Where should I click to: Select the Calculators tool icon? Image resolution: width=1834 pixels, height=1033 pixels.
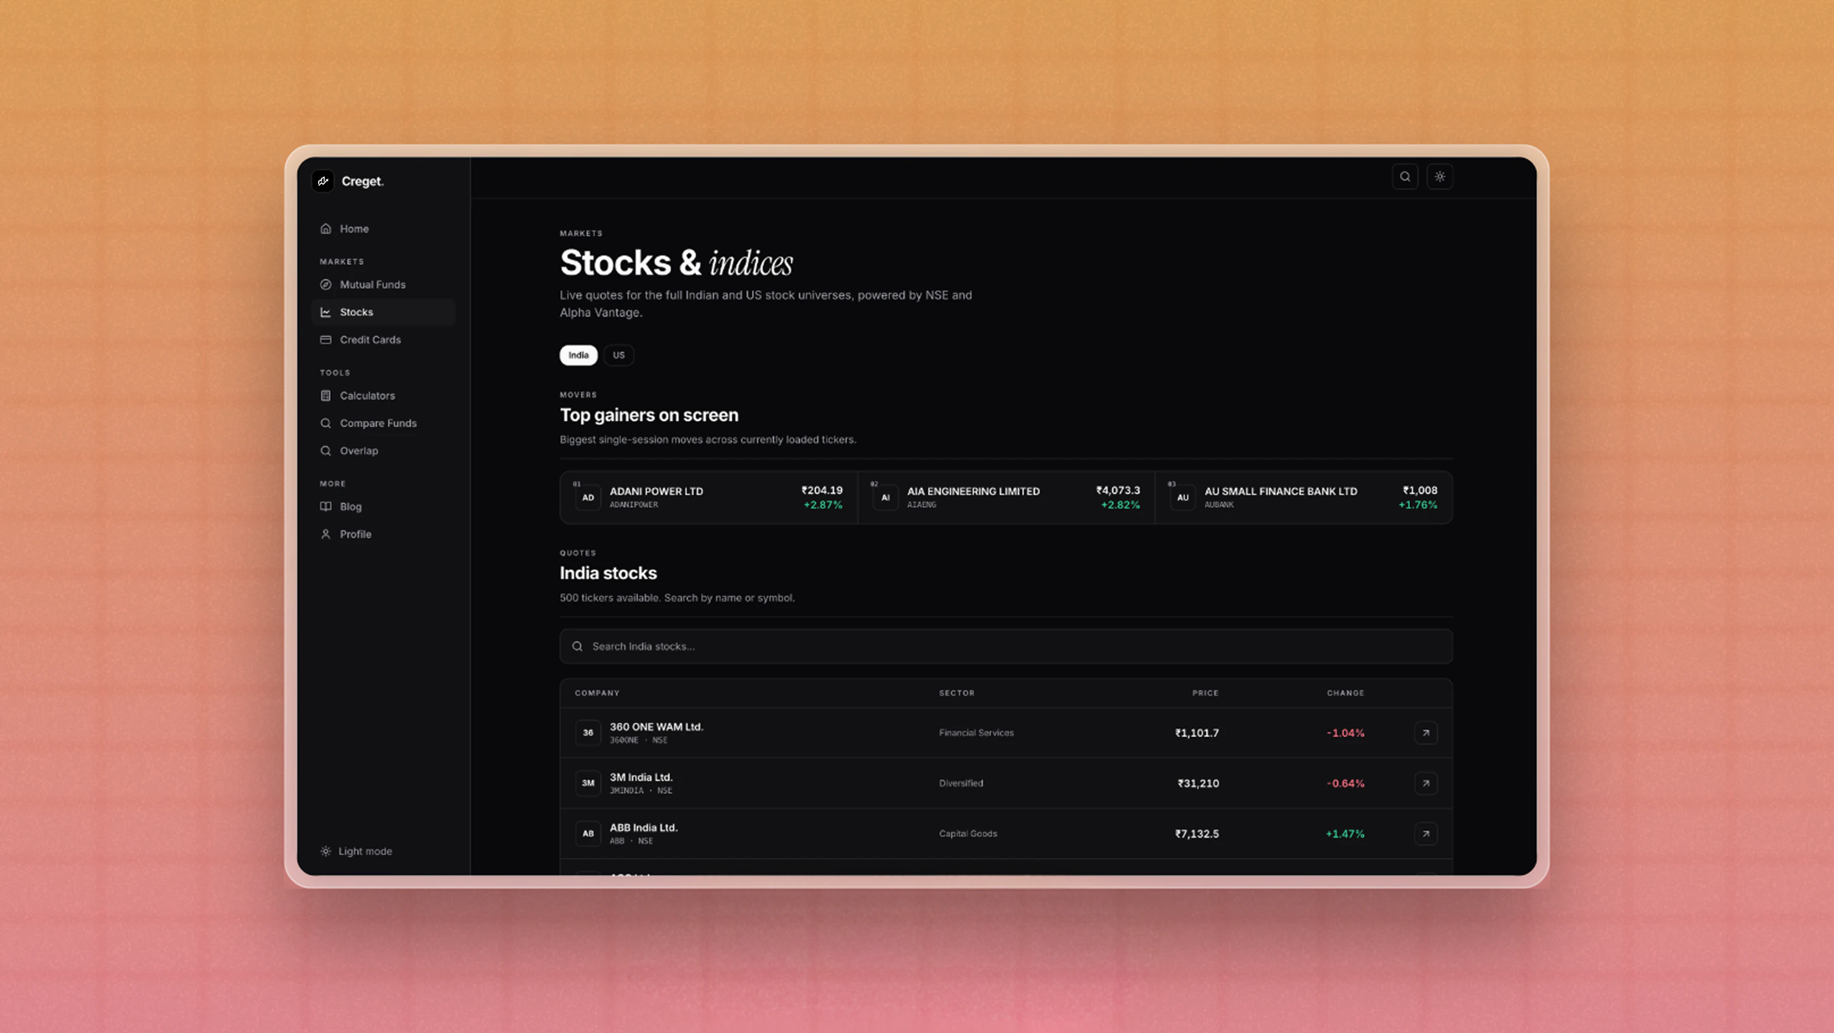coord(325,395)
